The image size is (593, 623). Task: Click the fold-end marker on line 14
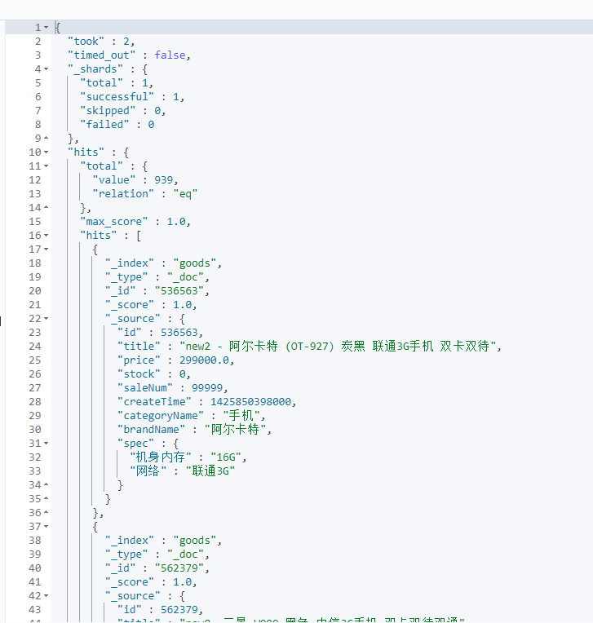tap(46, 207)
